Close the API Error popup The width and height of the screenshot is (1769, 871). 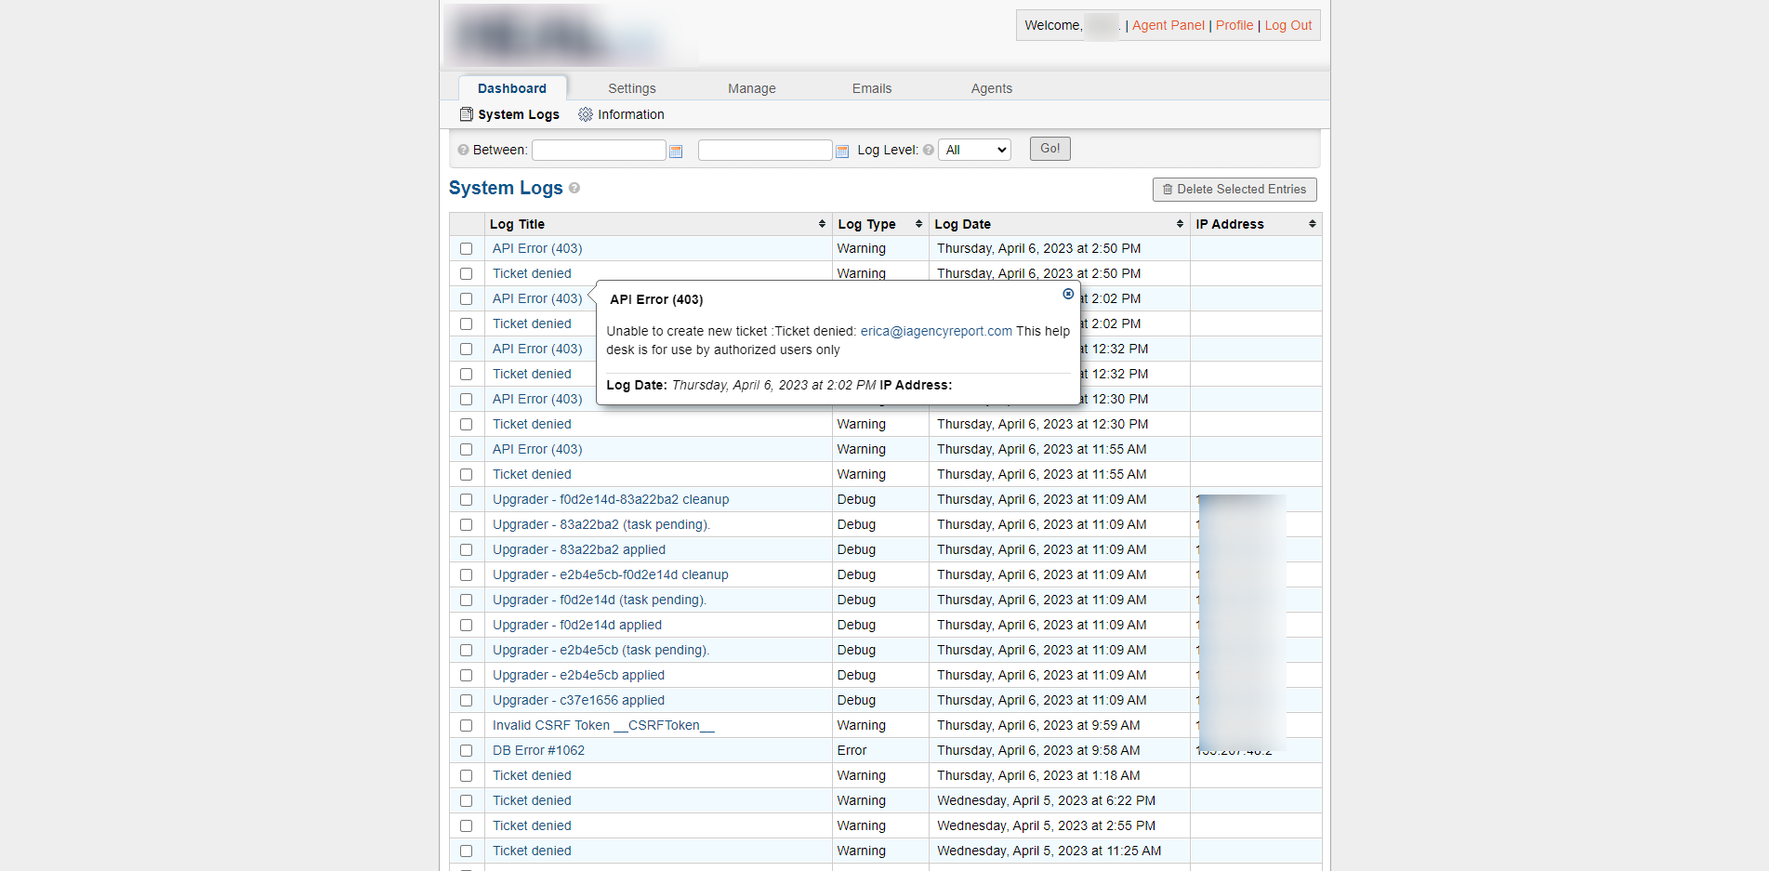click(x=1068, y=294)
